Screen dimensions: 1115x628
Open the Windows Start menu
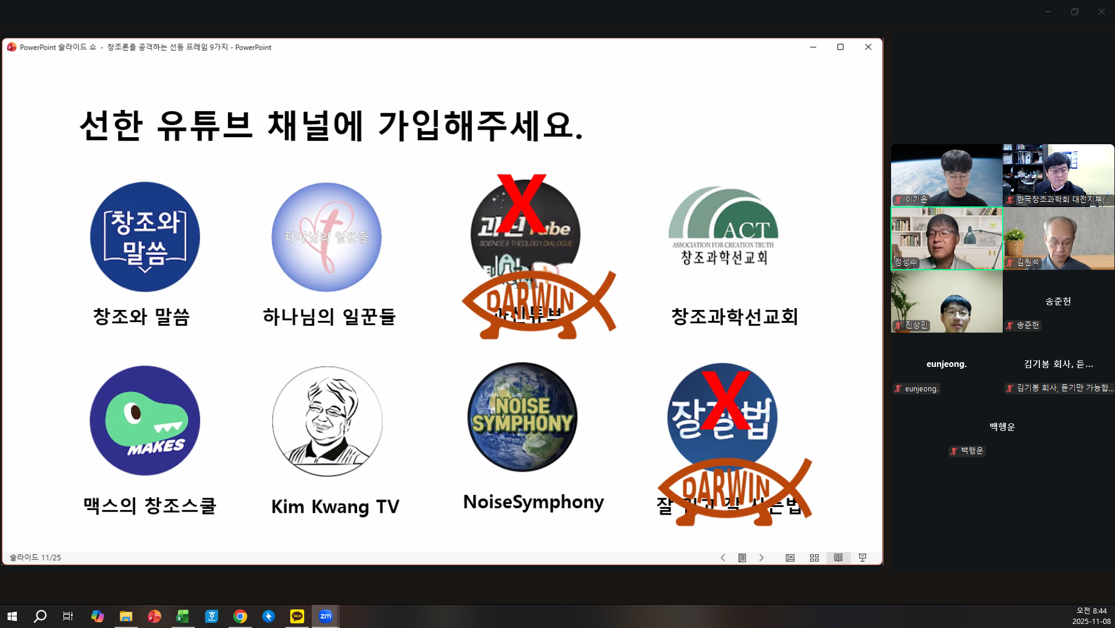tap(12, 616)
